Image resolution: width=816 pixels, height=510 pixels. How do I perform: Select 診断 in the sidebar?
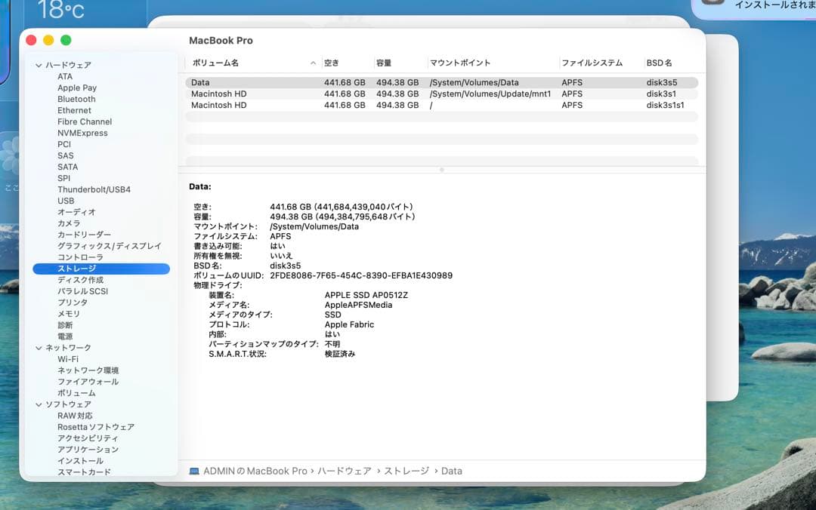pyautogui.click(x=65, y=325)
